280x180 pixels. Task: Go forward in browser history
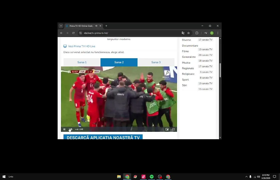67,33
